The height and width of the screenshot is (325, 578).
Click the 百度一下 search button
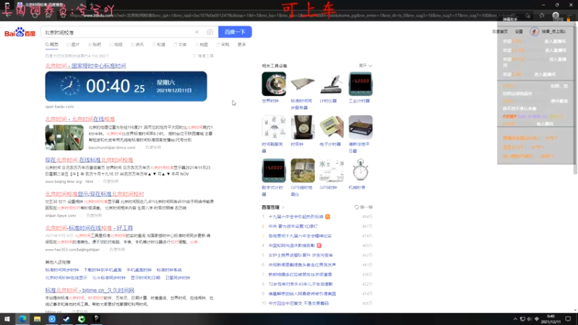(235, 32)
